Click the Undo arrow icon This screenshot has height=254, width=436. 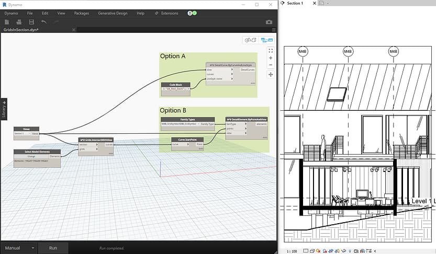(43, 22)
